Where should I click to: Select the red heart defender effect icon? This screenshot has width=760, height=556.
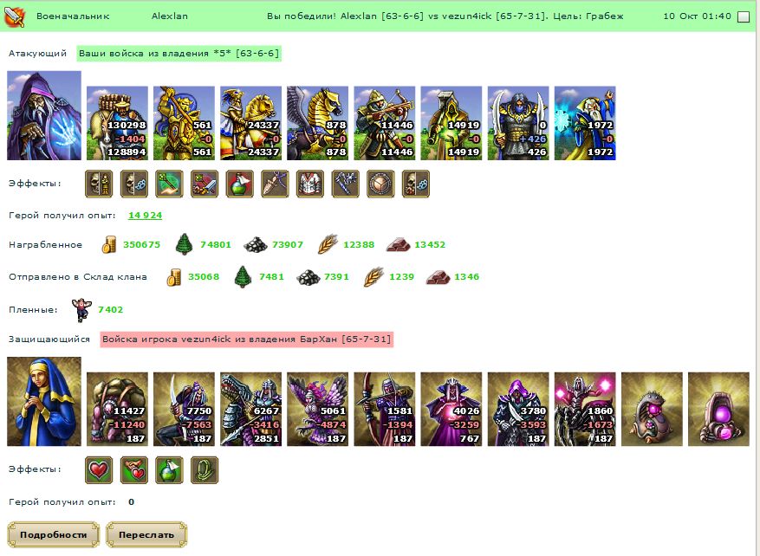(99, 469)
